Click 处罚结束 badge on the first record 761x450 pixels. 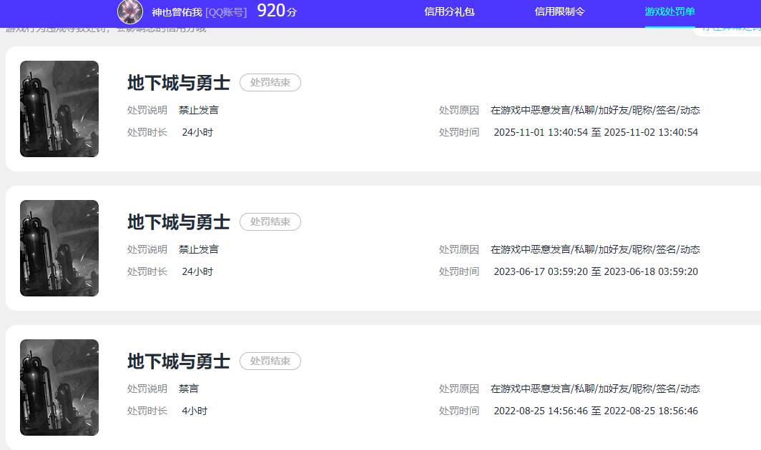click(270, 82)
